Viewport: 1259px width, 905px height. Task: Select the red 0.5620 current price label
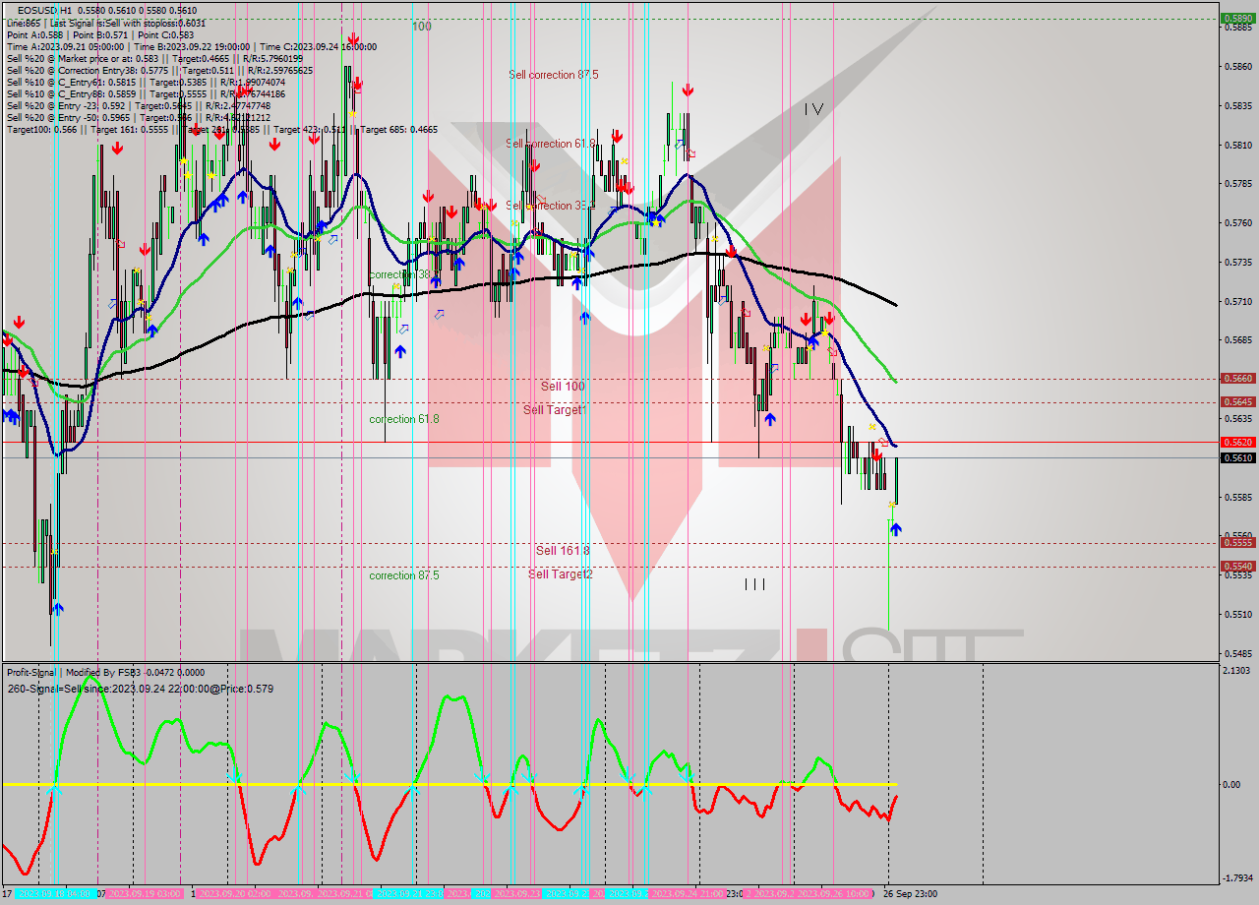pos(1240,443)
